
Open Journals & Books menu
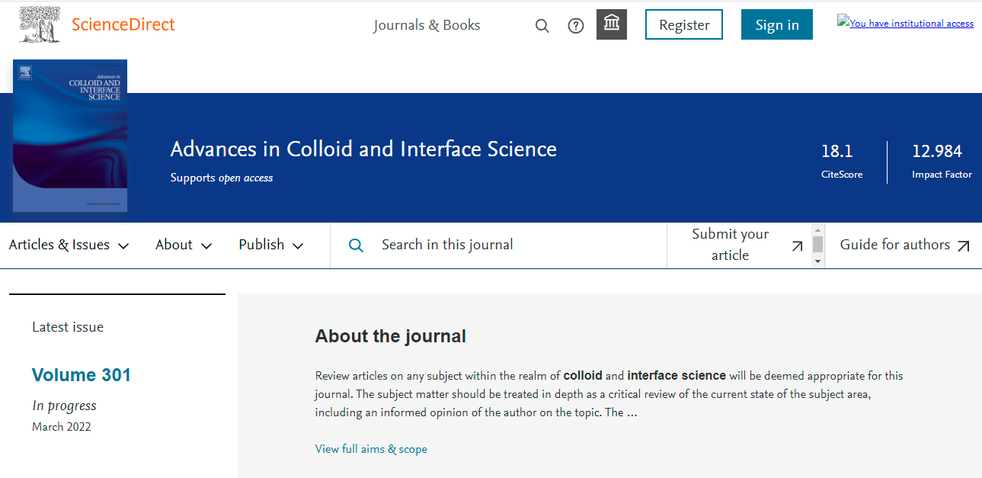tap(427, 25)
